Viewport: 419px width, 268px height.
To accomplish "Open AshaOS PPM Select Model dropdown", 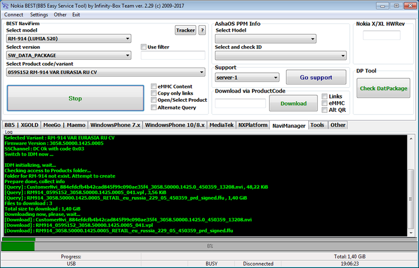I will [266, 39].
